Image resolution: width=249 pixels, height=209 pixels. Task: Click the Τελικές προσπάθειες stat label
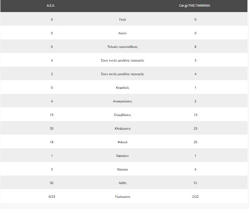123,47
